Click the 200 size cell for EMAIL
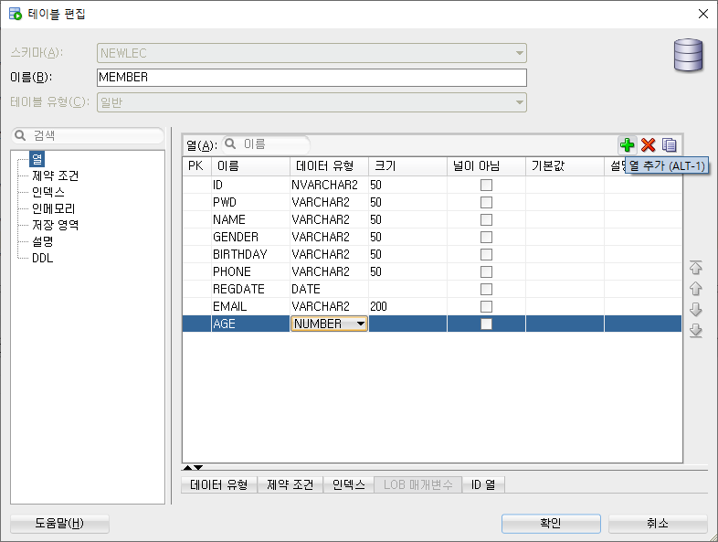The image size is (718, 542). tap(407, 306)
